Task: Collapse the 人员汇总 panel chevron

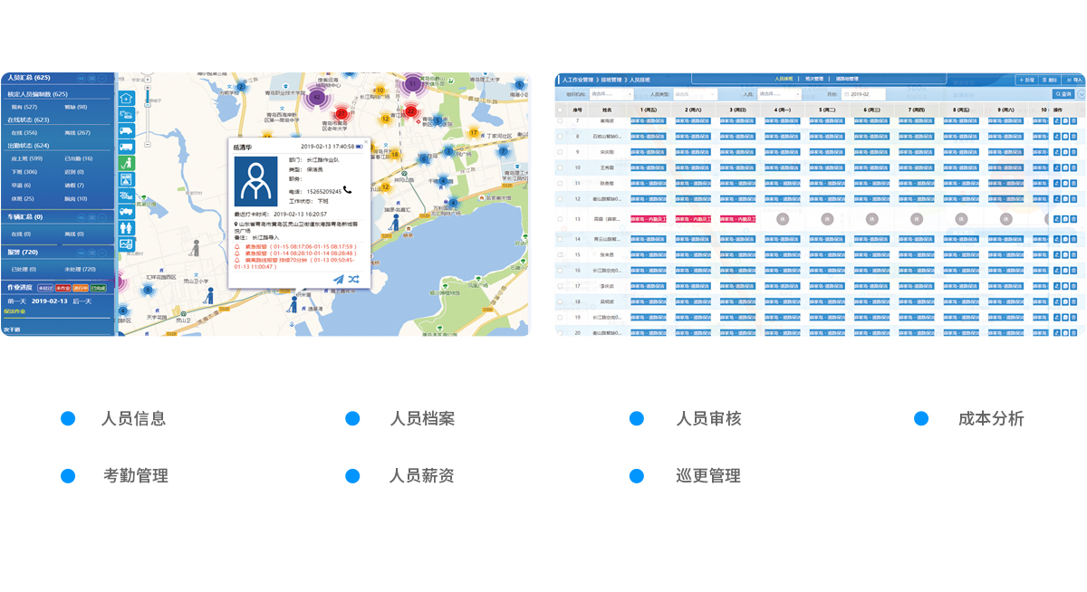Action: (101, 78)
